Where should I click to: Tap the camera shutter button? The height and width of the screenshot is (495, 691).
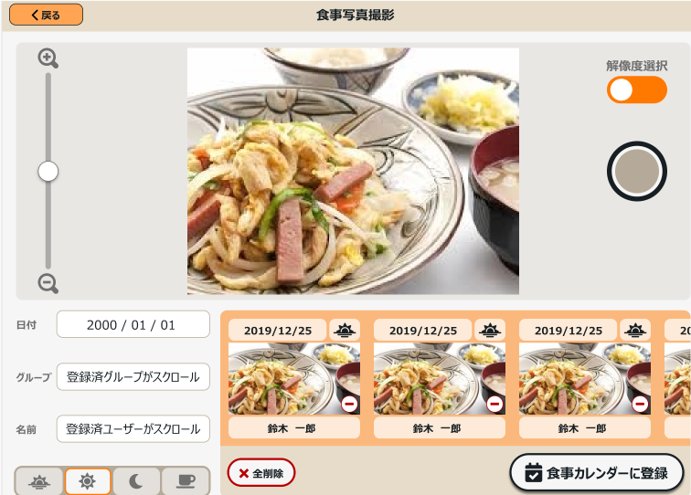(x=637, y=172)
